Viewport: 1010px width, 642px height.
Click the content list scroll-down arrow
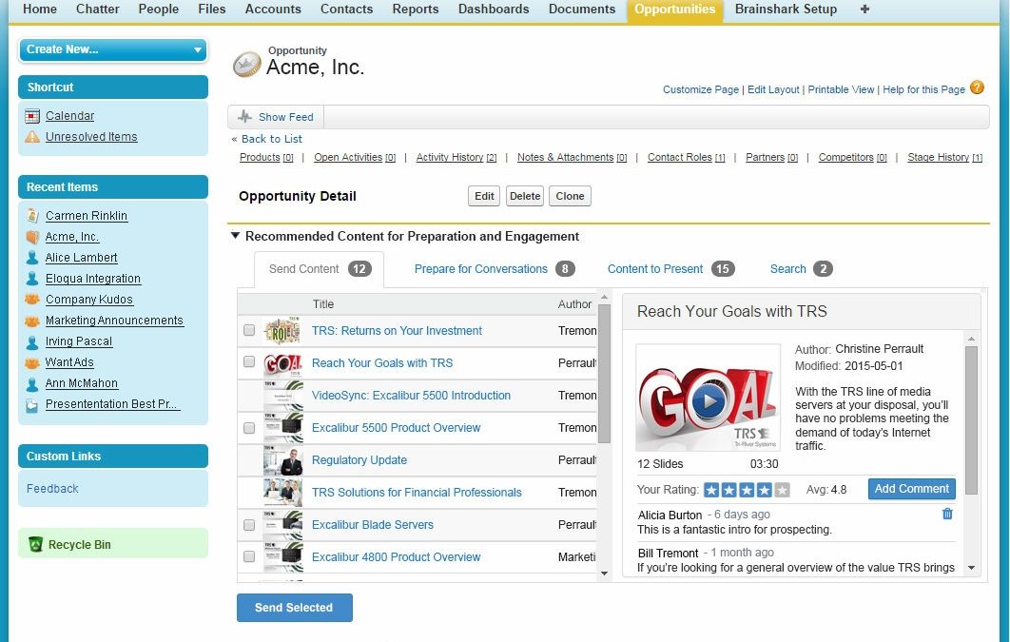604,574
